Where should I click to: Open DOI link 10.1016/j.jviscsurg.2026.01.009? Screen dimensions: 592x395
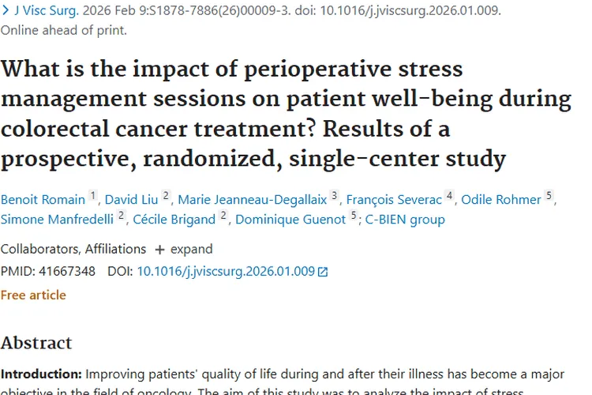coord(225,271)
